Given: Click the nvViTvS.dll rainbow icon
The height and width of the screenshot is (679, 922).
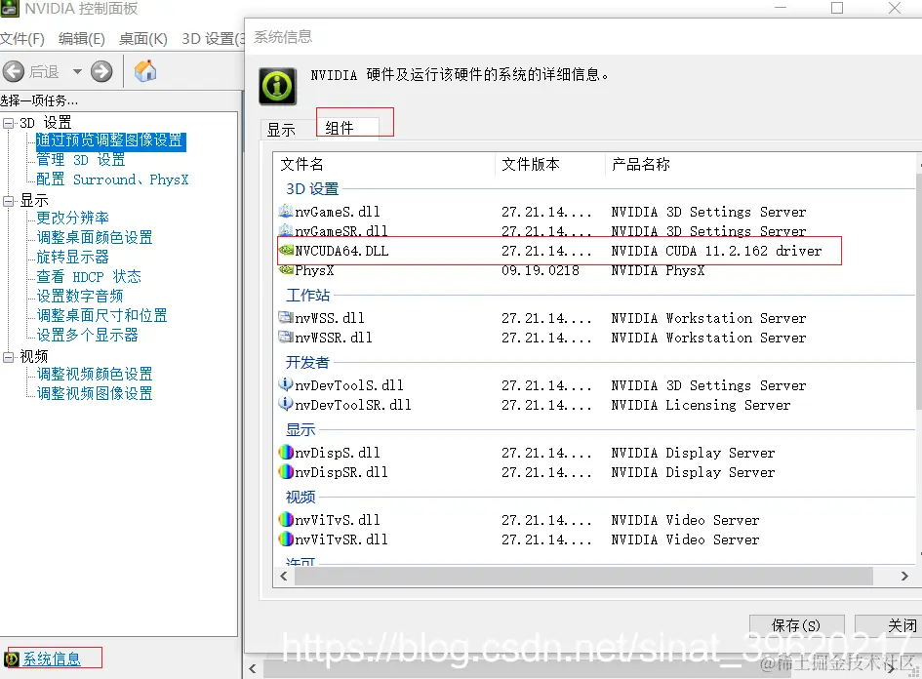Looking at the screenshot, I should point(286,519).
